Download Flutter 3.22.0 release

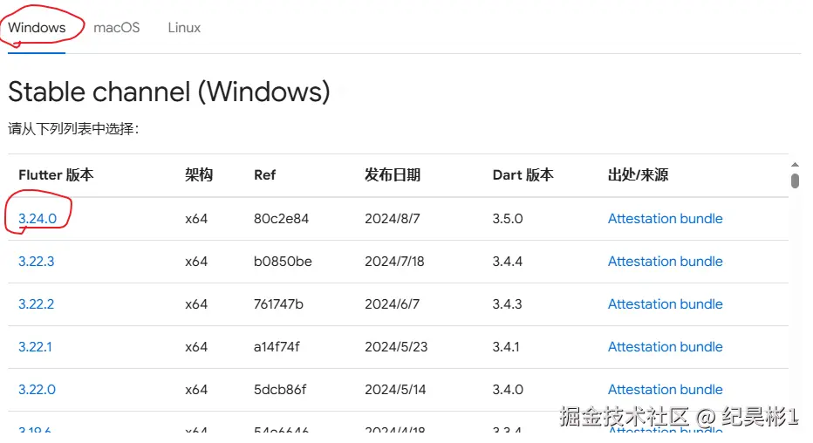pos(37,389)
